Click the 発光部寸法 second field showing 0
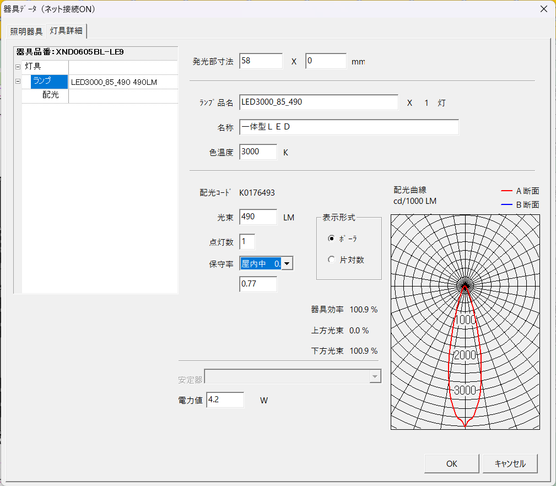Viewport: 556px width, 486px height. pos(326,61)
